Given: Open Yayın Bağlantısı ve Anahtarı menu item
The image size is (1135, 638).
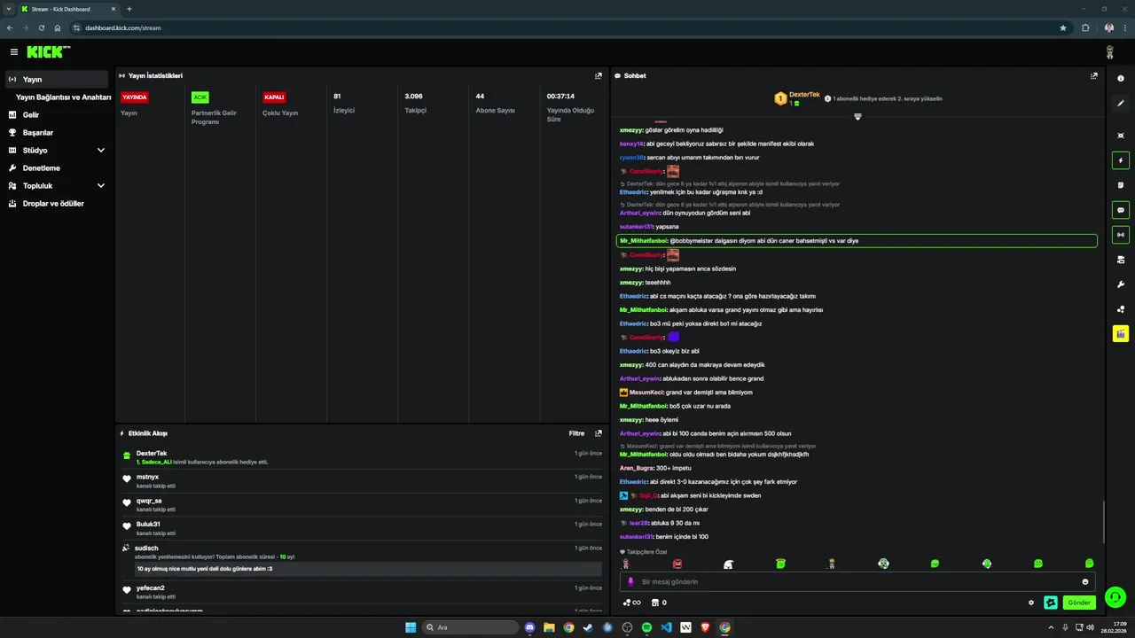Looking at the screenshot, I should 63,97.
